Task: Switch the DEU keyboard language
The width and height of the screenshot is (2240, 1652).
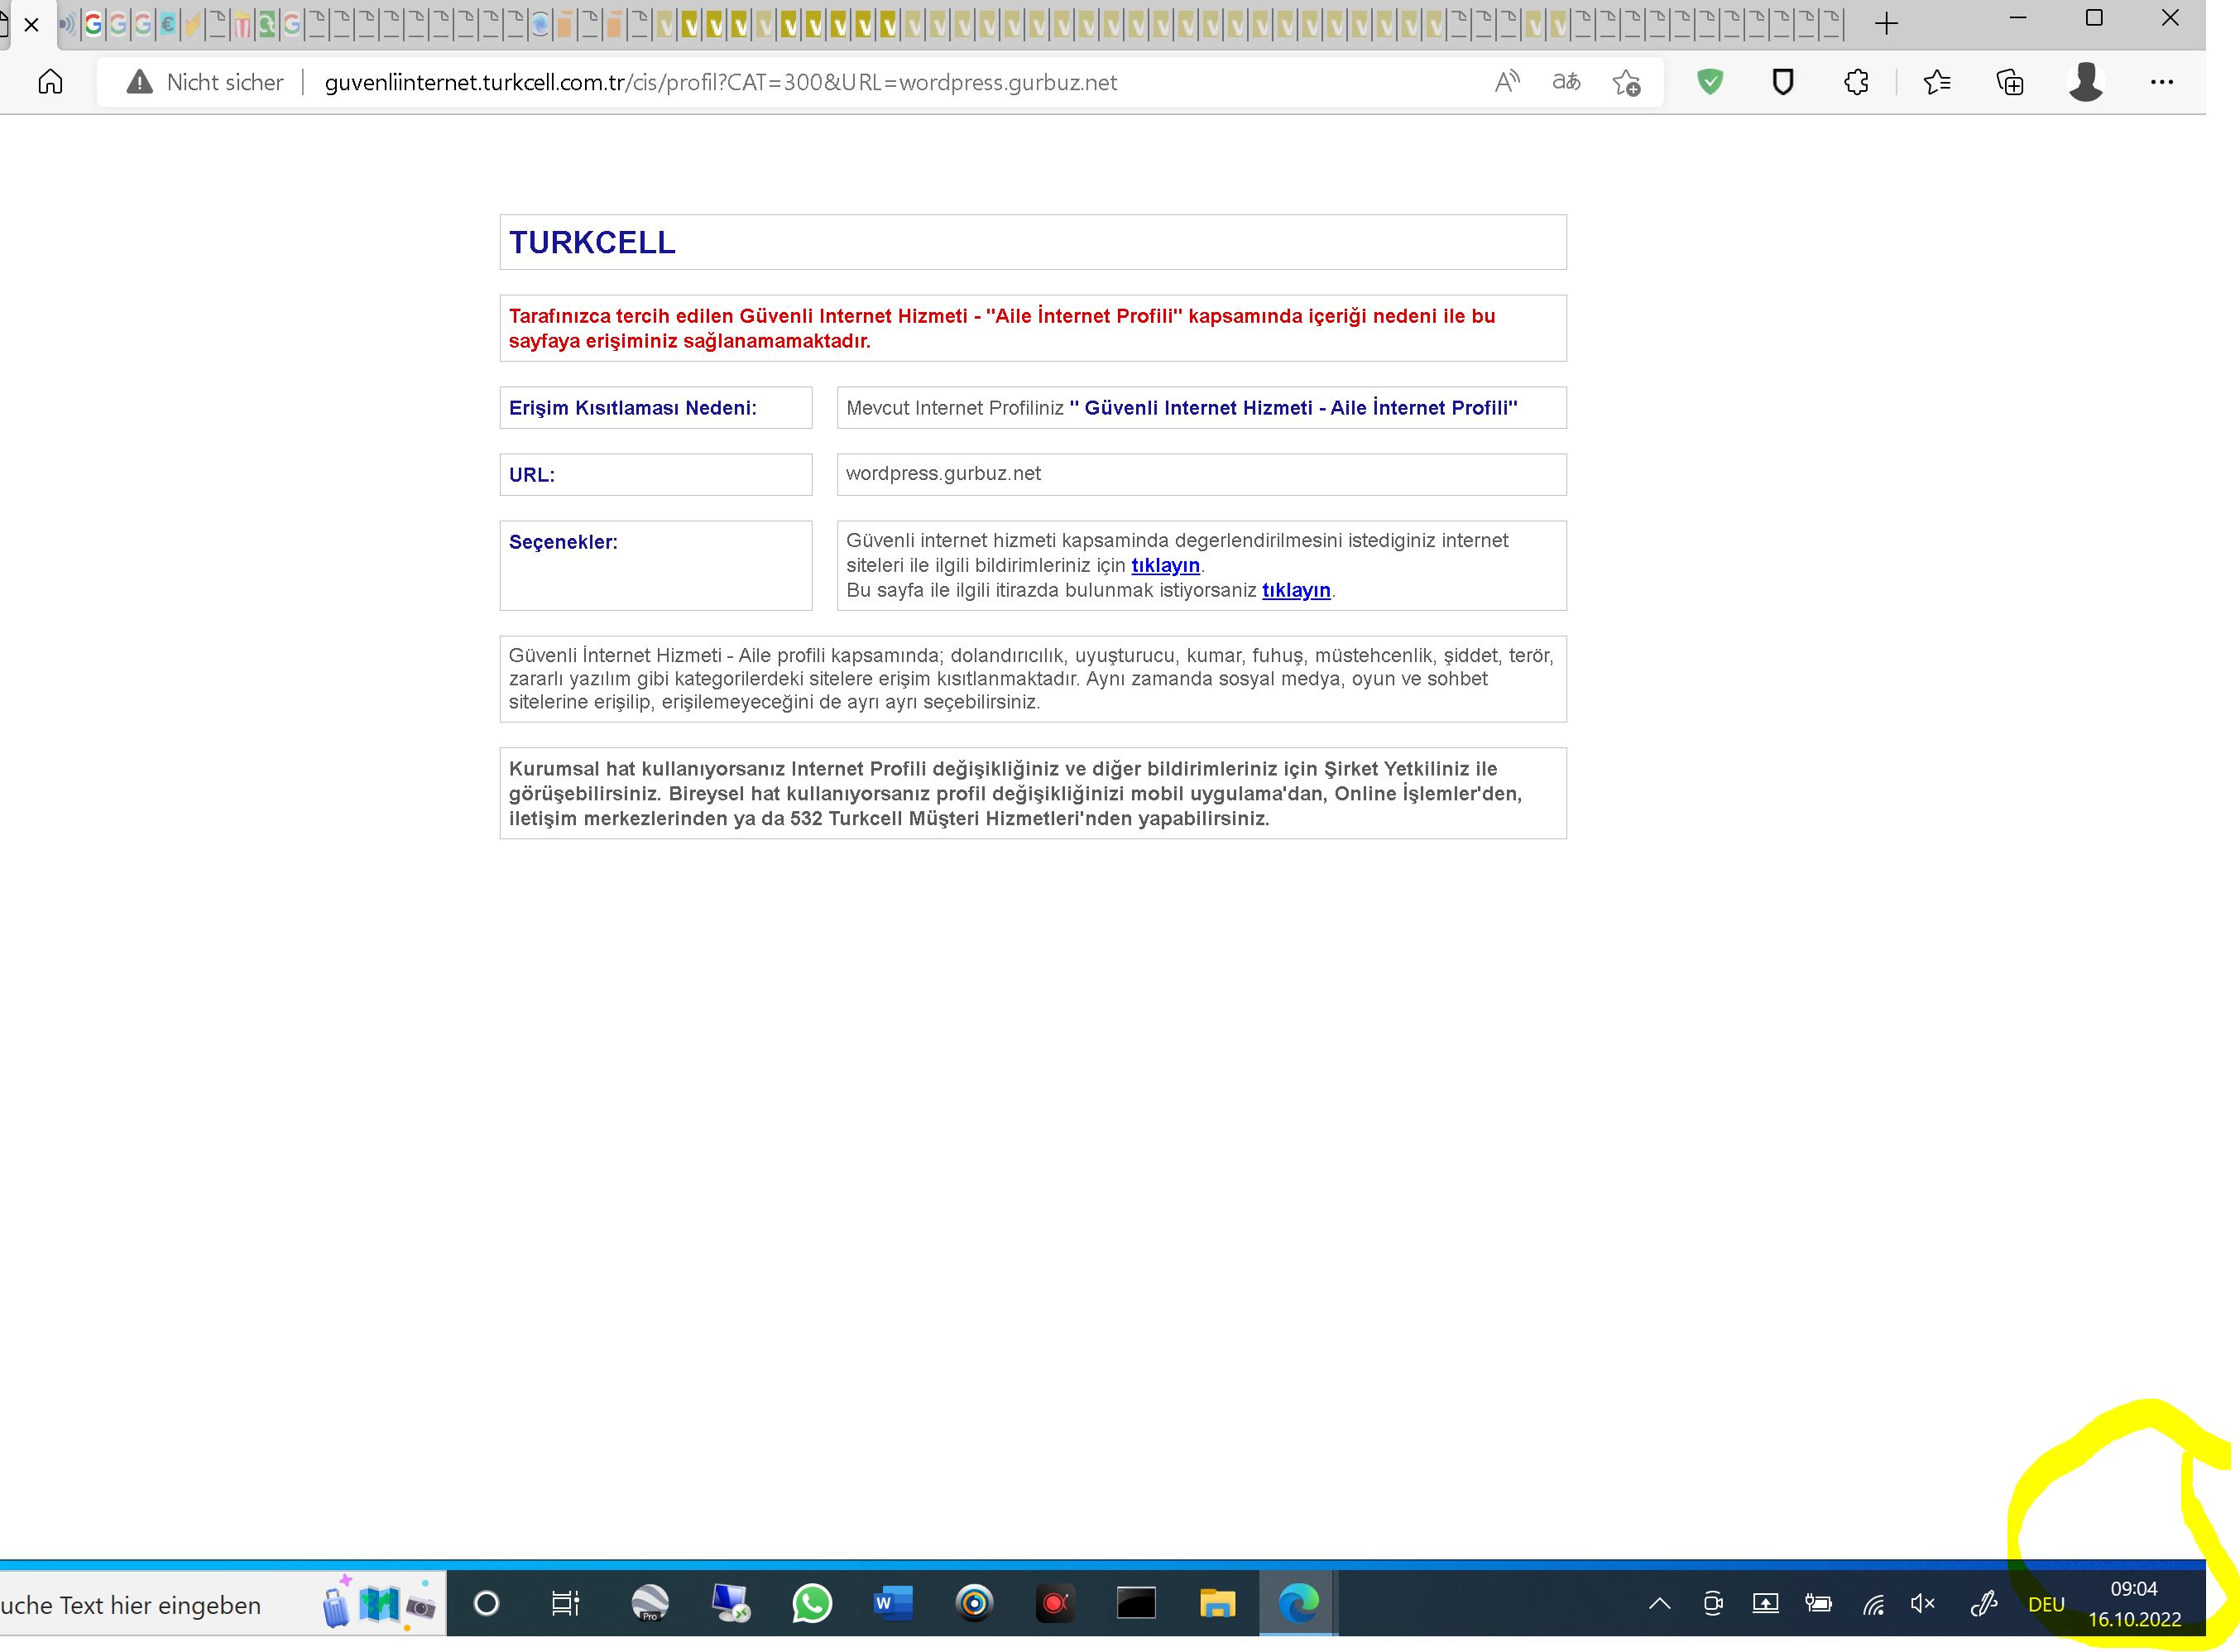Action: click(x=2046, y=1605)
